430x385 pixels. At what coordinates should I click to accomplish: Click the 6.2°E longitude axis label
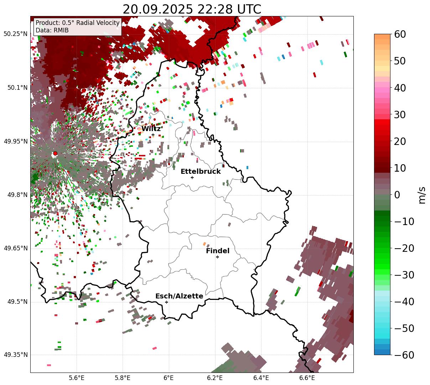pyautogui.click(x=215, y=378)
